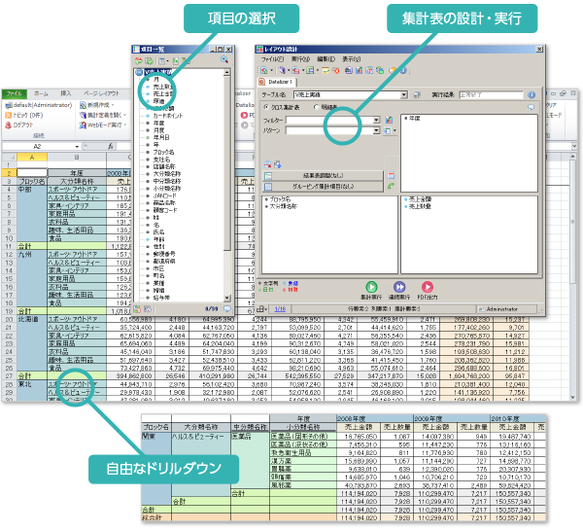Open the ファイル(F) menu in レイアウト設計

pyautogui.click(x=270, y=58)
